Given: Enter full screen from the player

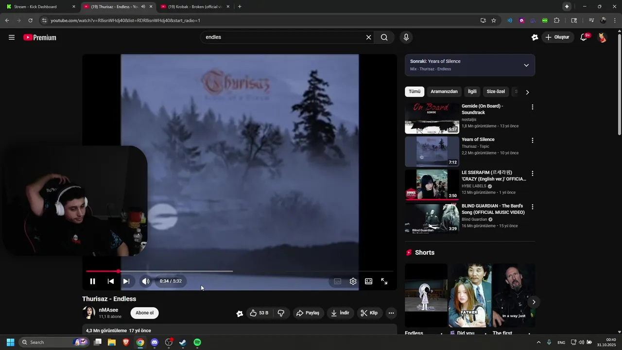Looking at the screenshot, I should click(384, 281).
